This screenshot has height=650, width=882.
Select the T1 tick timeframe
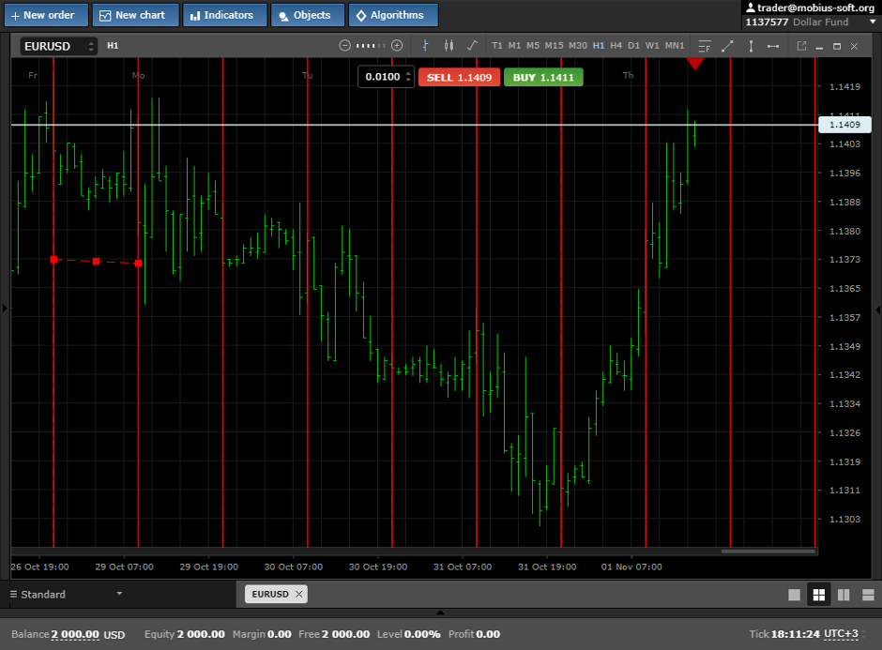(x=496, y=46)
